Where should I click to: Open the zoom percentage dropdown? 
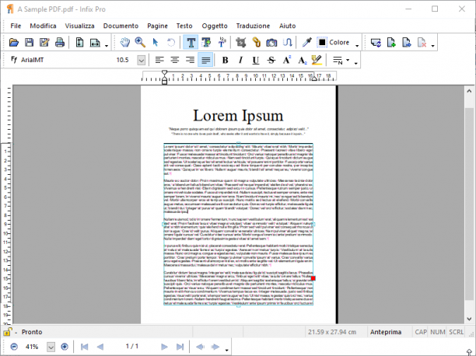[51, 347]
